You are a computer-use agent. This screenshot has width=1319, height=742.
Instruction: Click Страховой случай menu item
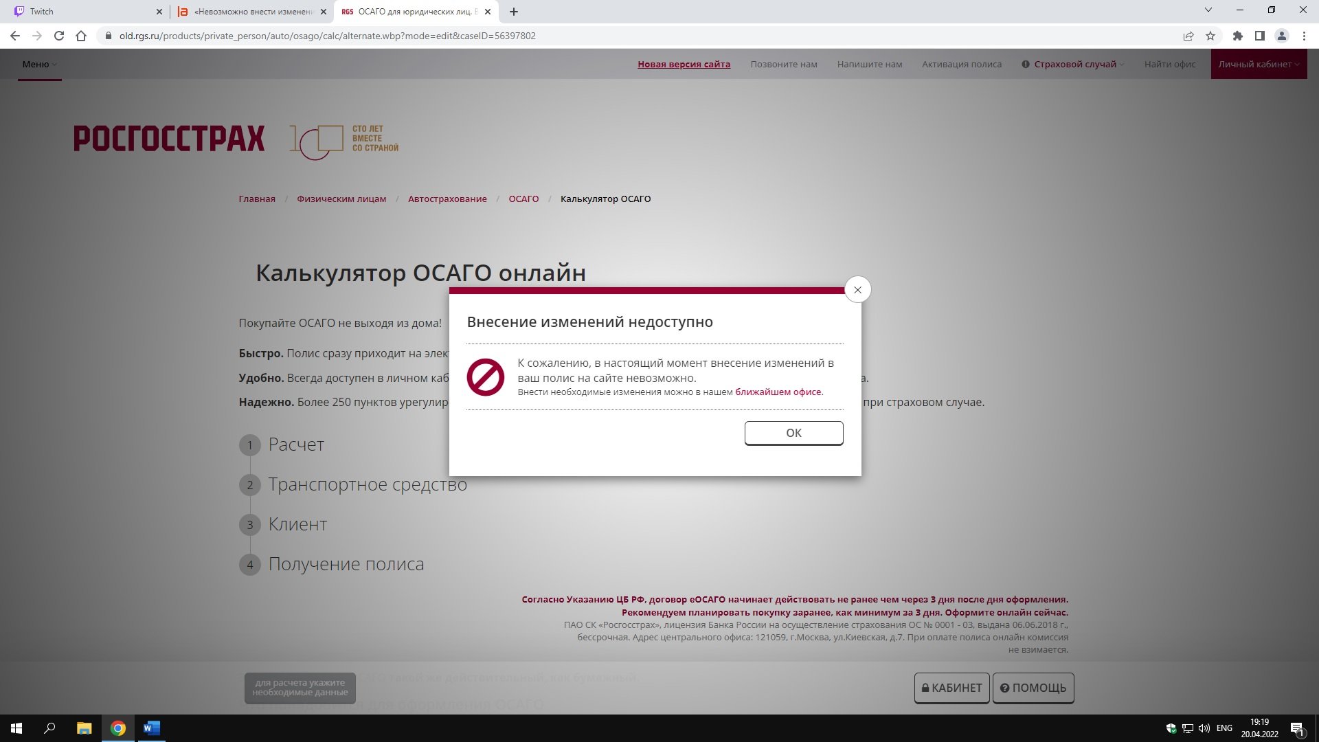(x=1074, y=63)
